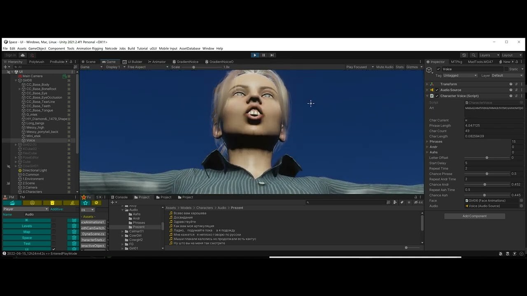
Task: Click the Step frame button
Action: (272, 55)
